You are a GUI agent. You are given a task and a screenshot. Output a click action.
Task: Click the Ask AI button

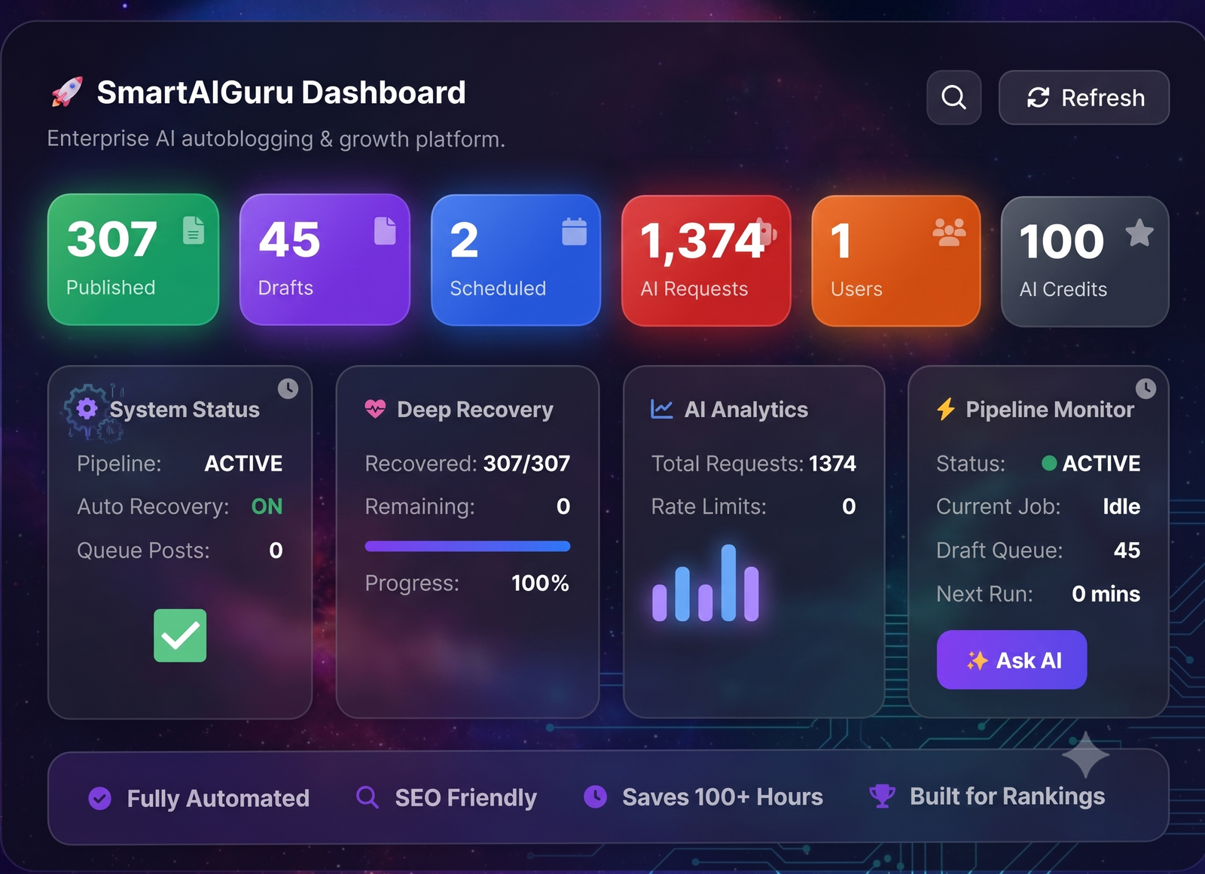[x=1011, y=660]
